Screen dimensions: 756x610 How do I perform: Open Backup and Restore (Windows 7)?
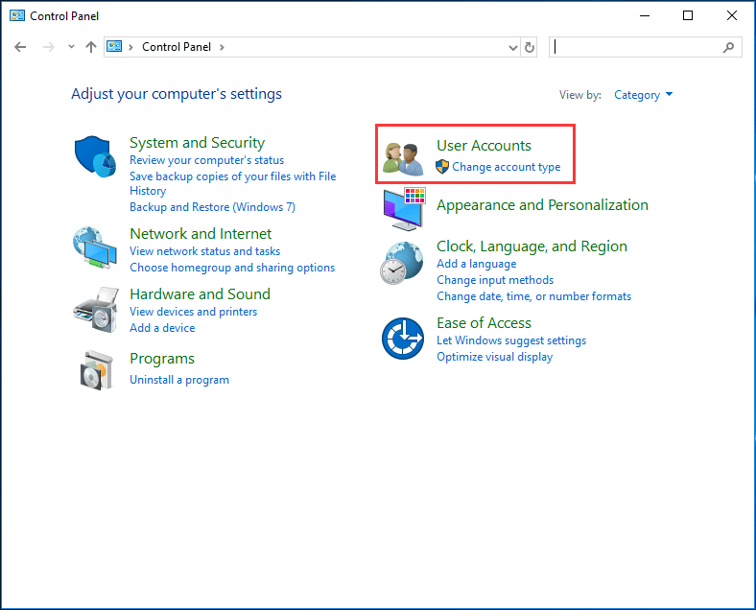tap(212, 207)
